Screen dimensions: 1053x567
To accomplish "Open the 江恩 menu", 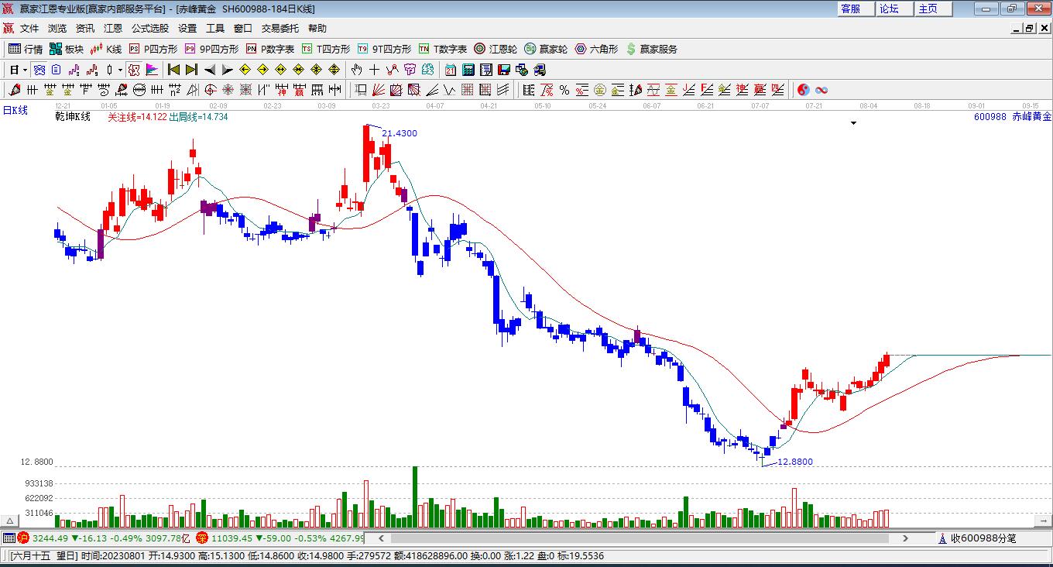I will click(x=113, y=29).
